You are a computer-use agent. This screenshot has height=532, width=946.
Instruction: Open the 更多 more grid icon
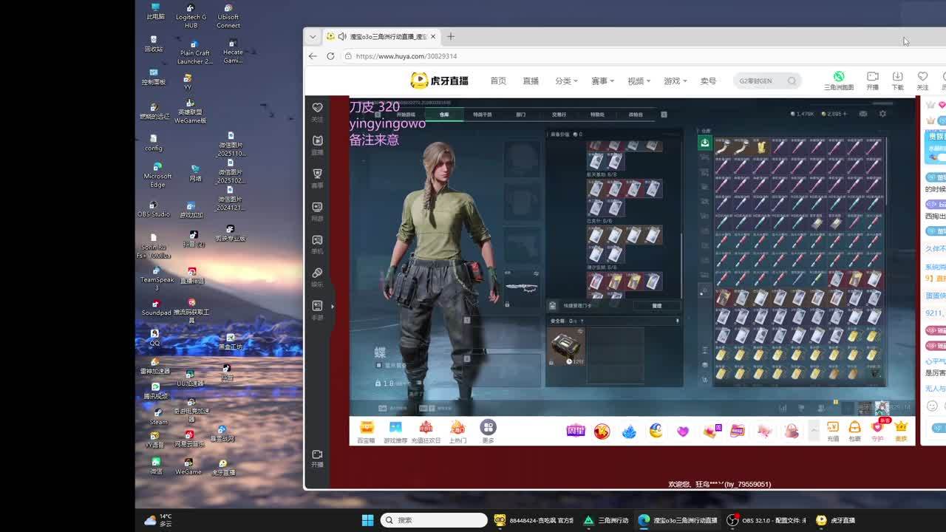[488, 430]
